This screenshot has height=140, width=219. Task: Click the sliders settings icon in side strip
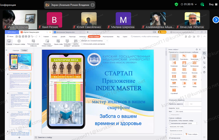coord(204,63)
